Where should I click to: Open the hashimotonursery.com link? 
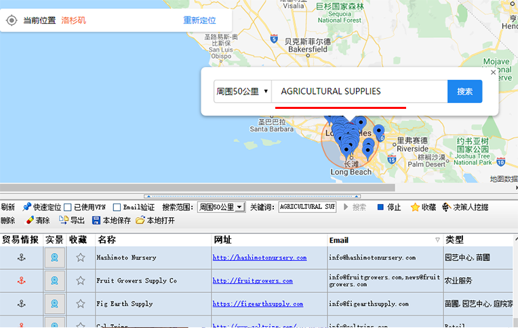(x=259, y=258)
